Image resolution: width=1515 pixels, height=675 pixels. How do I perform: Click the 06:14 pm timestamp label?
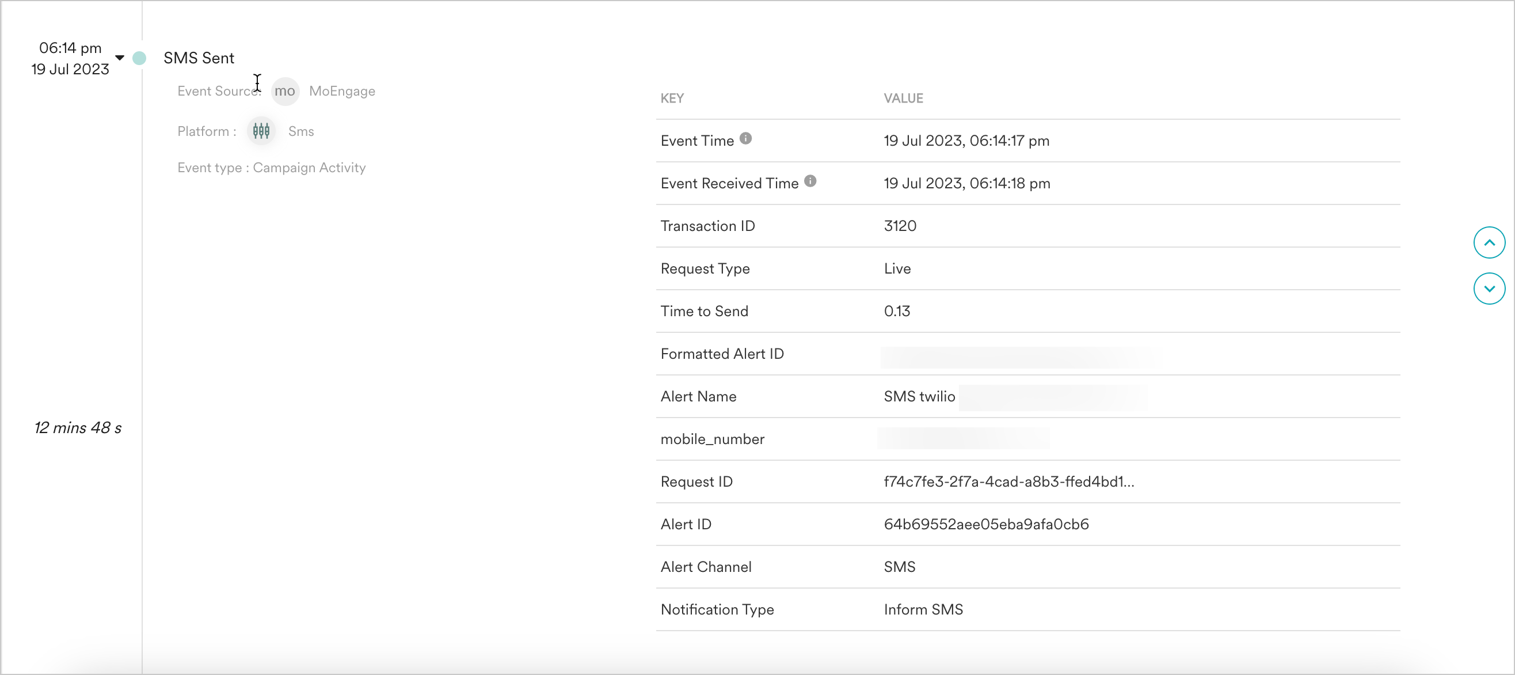coord(70,48)
